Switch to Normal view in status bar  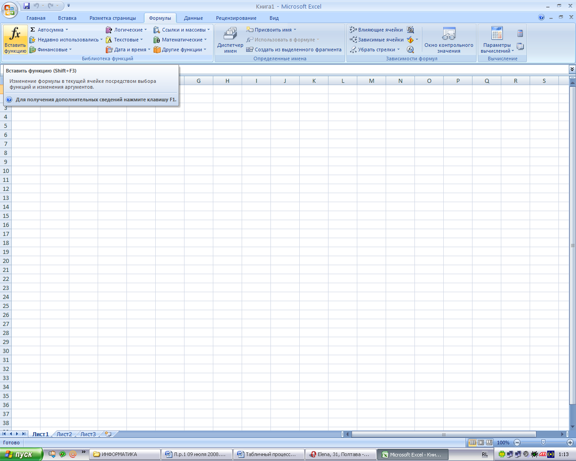click(x=472, y=443)
